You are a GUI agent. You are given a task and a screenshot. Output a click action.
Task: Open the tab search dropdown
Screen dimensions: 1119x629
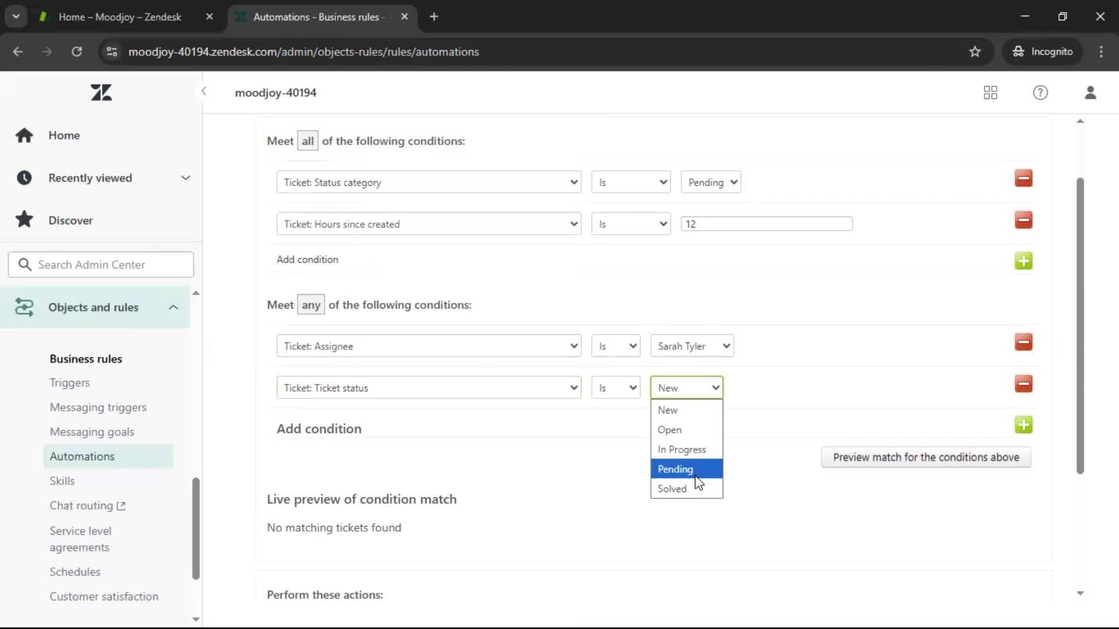pyautogui.click(x=16, y=16)
